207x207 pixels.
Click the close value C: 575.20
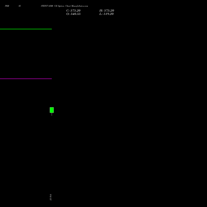(73, 11)
